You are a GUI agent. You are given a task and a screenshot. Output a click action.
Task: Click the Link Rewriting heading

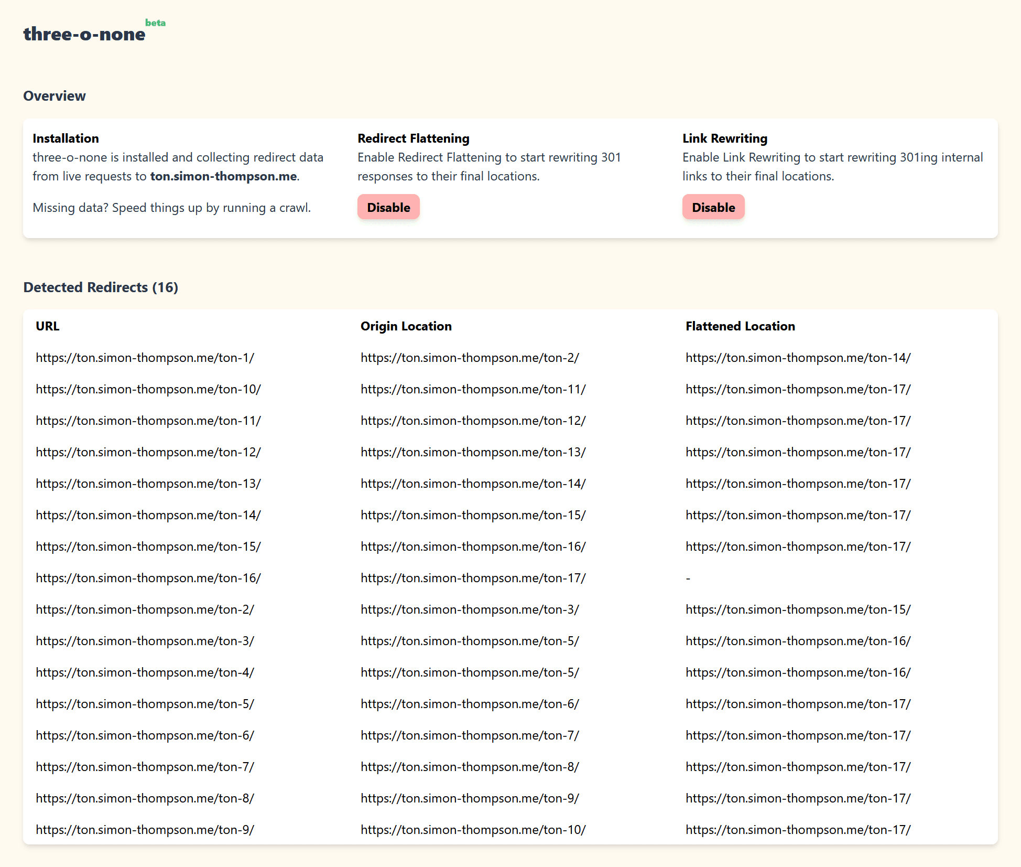point(725,138)
